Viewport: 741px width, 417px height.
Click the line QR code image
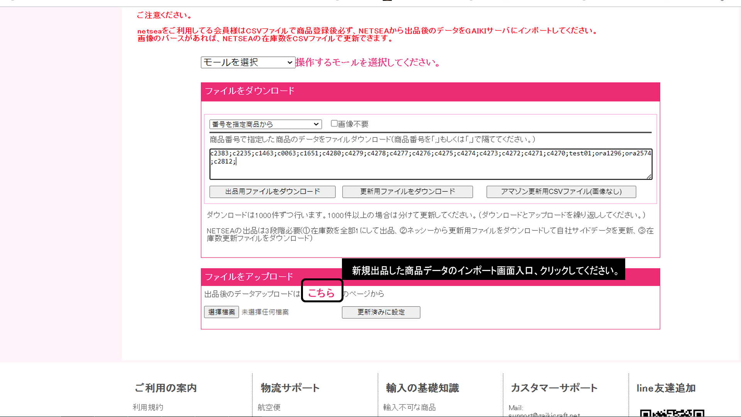click(672, 413)
